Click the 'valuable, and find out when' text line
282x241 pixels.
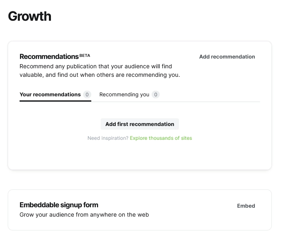coord(99,75)
